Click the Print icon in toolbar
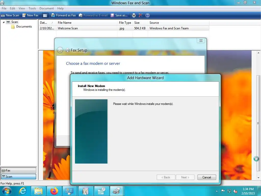Image resolution: width=261 pixels, height=196 pixels. click(134, 15)
